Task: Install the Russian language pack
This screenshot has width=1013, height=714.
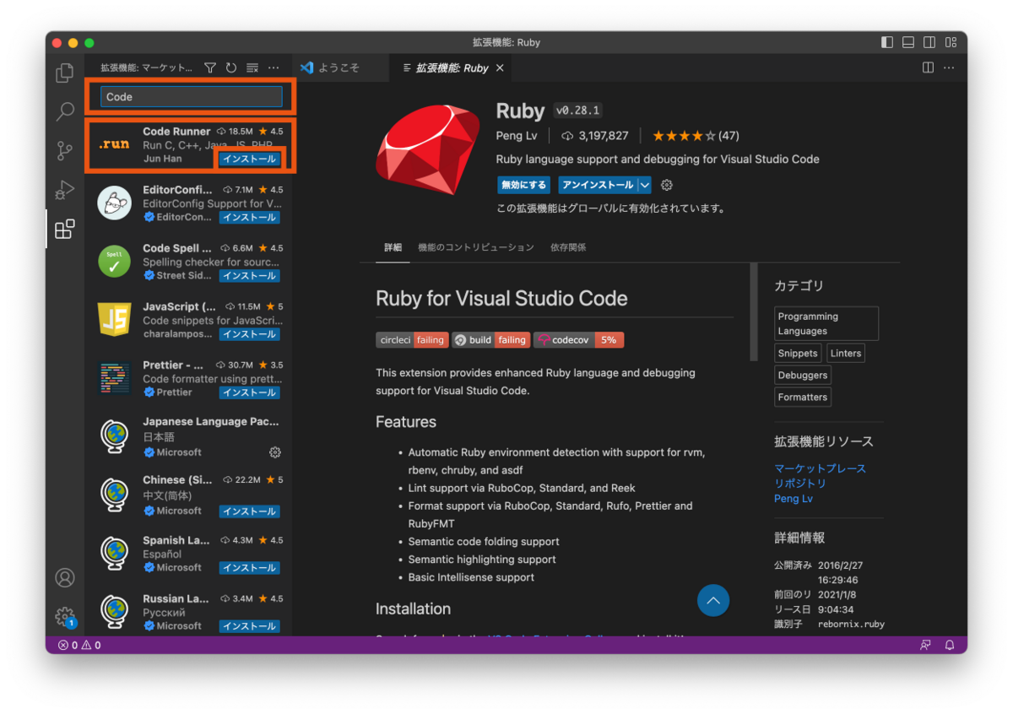Action: coord(250,625)
